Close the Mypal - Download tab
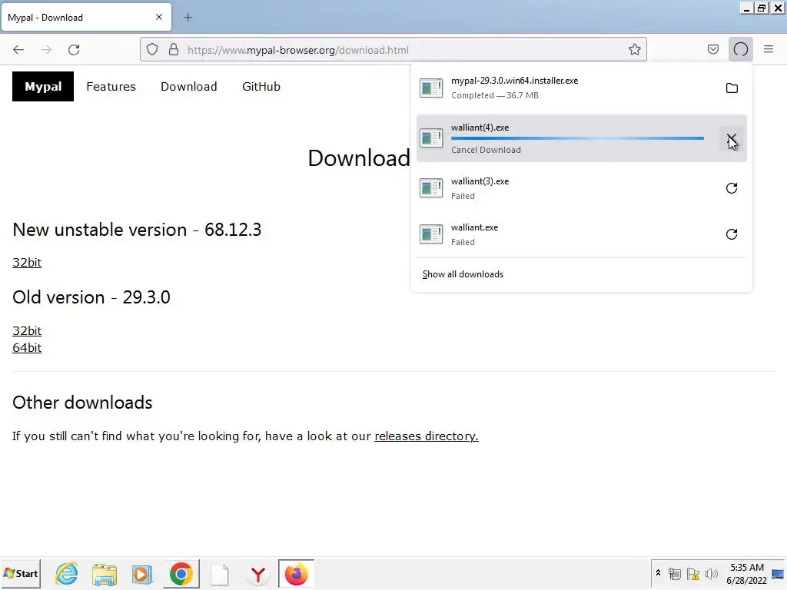The width and height of the screenshot is (787, 590). (159, 17)
